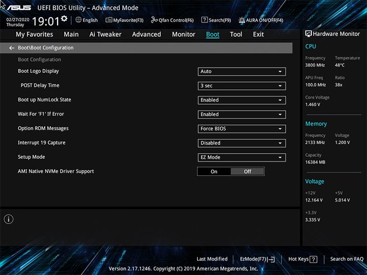
Task: Select the Boot tab
Action: click(x=213, y=35)
